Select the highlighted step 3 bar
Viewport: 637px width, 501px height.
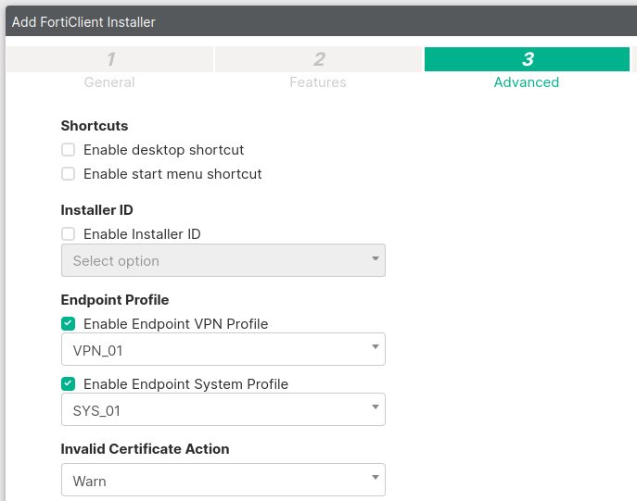coord(527,59)
